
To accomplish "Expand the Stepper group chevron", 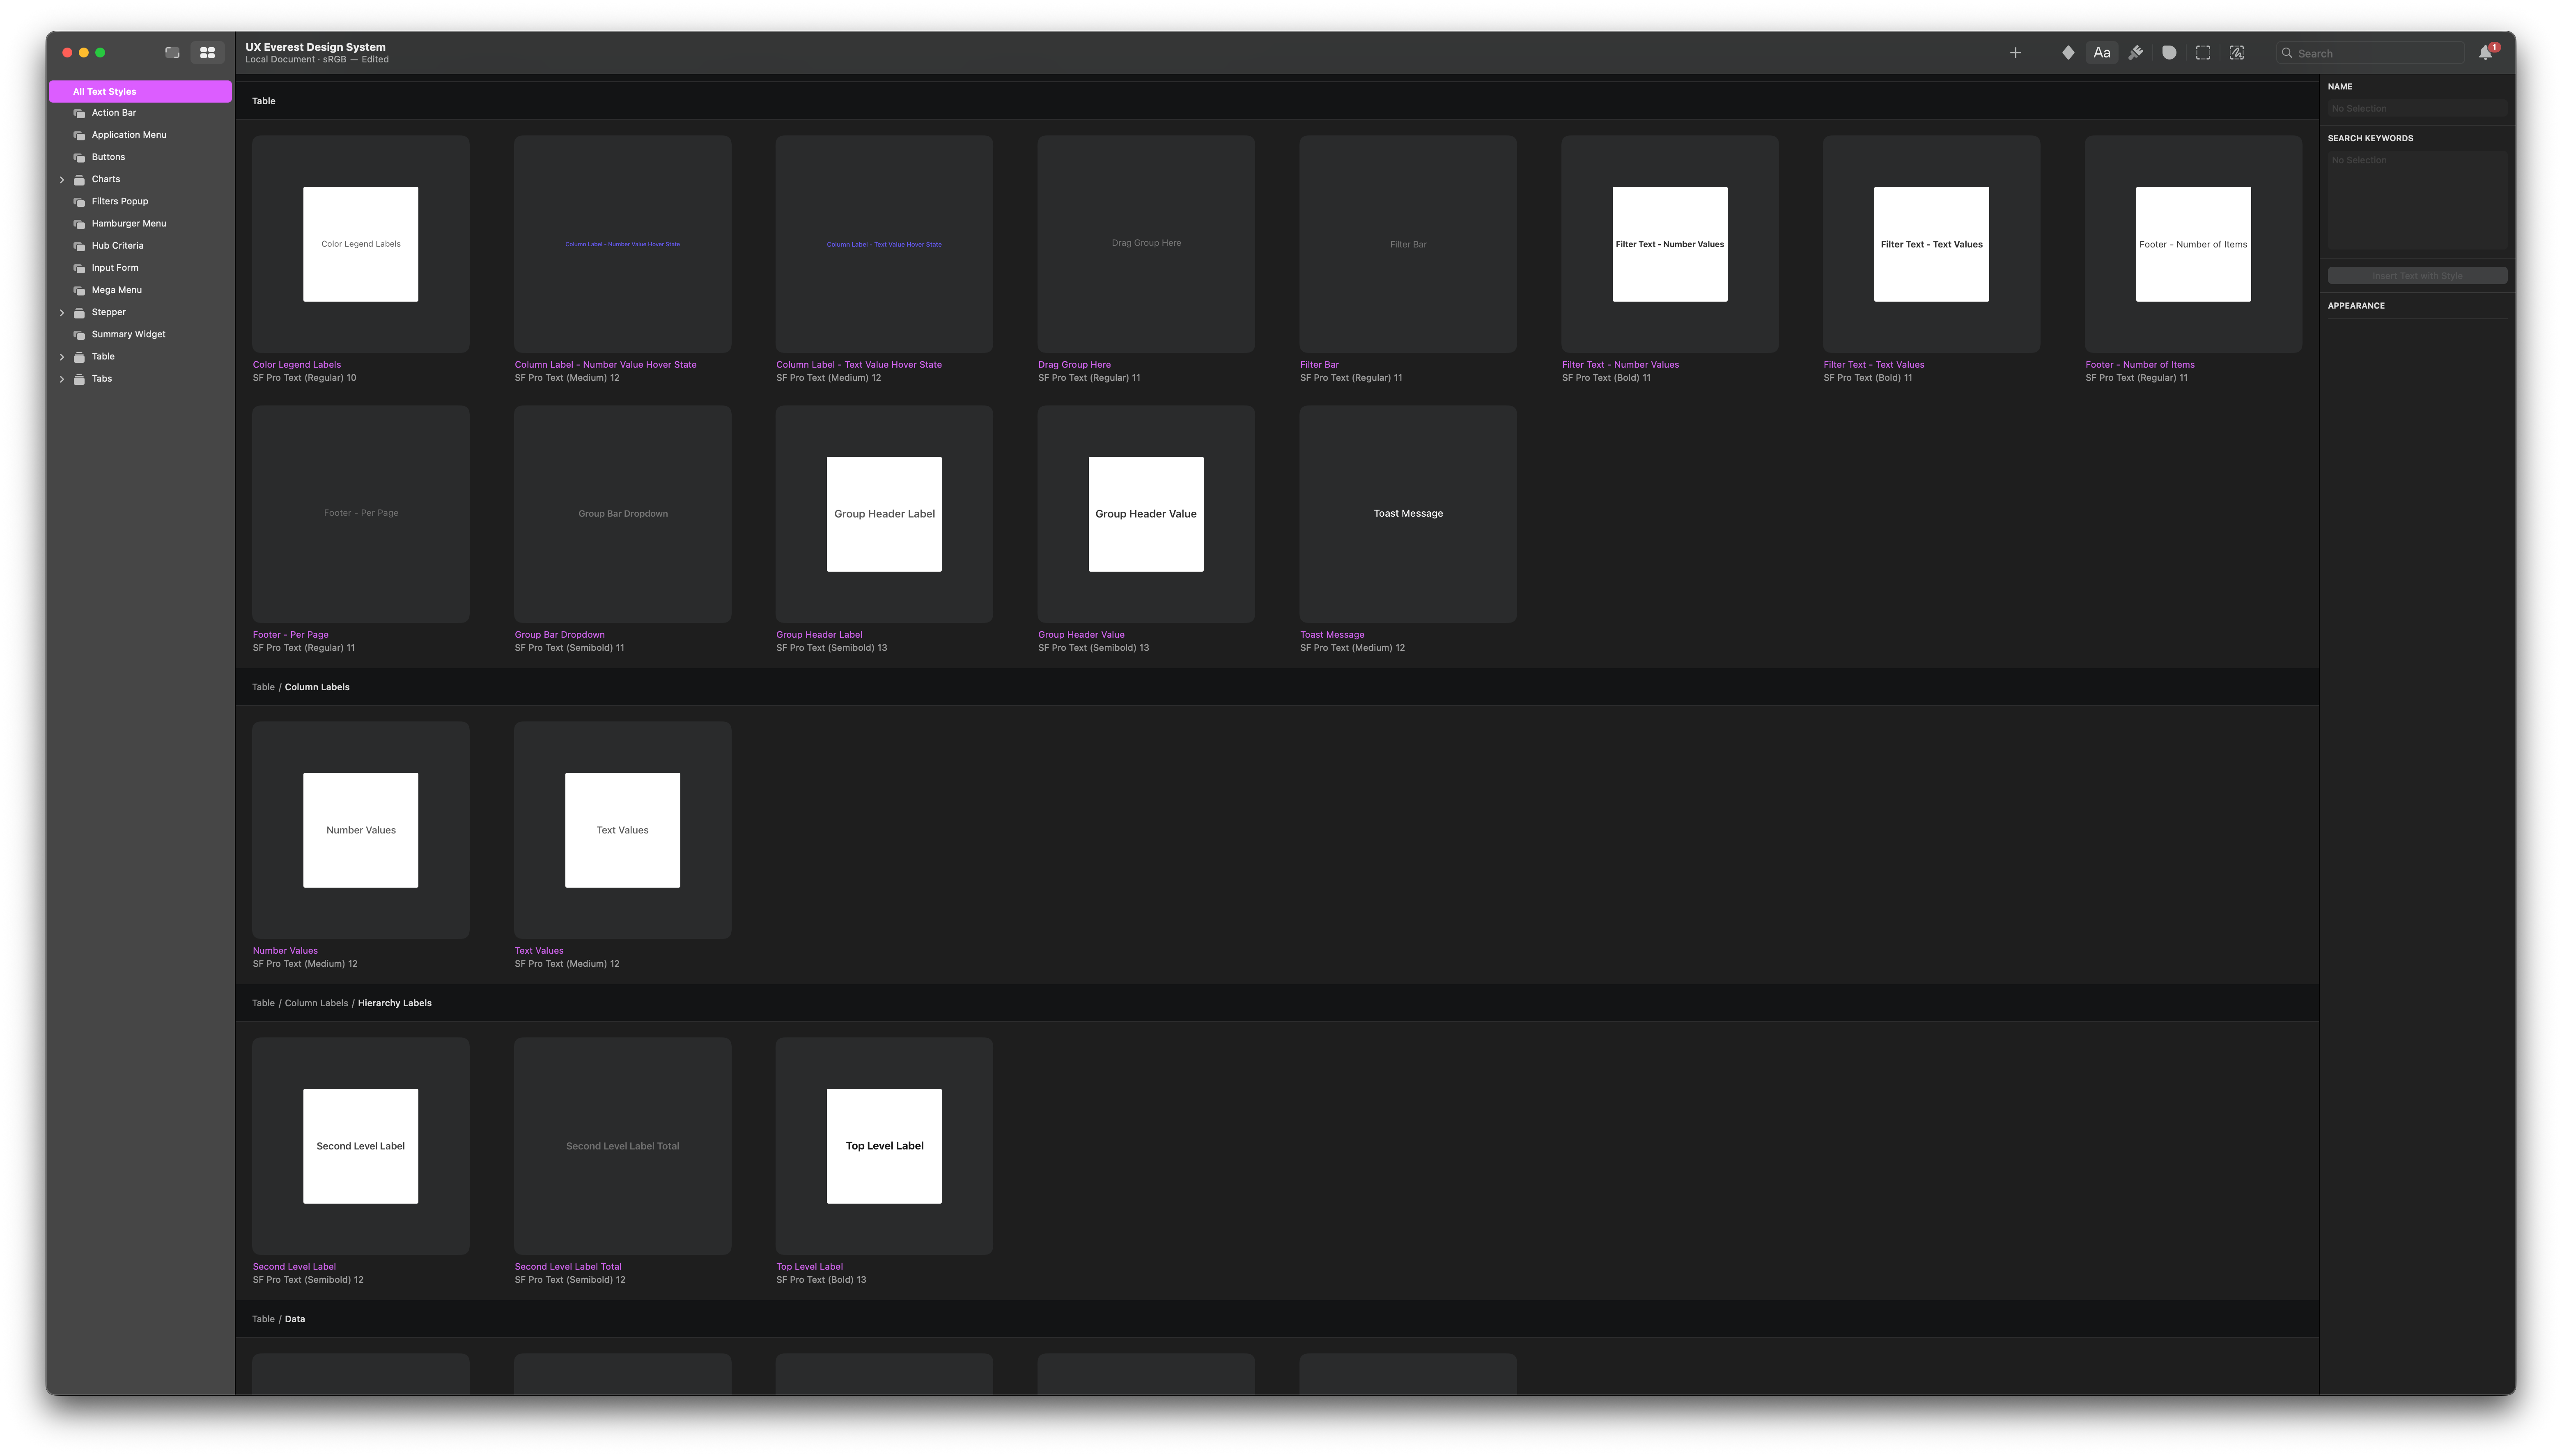I will [x=62, y=313].
